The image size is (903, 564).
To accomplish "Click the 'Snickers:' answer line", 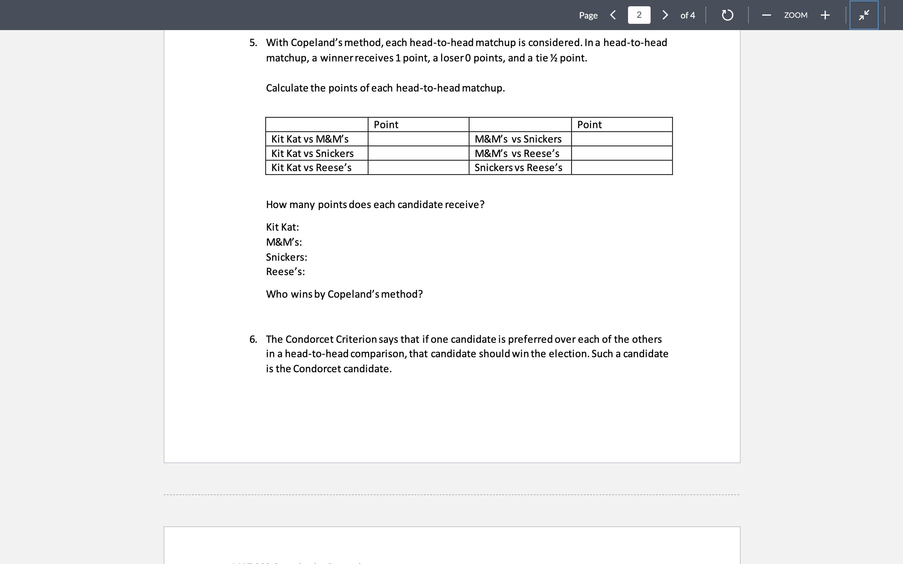I will point(287,257).
